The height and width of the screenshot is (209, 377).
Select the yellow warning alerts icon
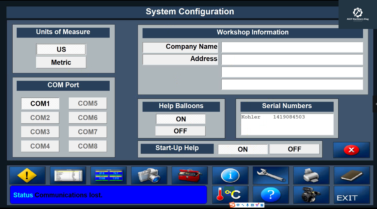27,175
